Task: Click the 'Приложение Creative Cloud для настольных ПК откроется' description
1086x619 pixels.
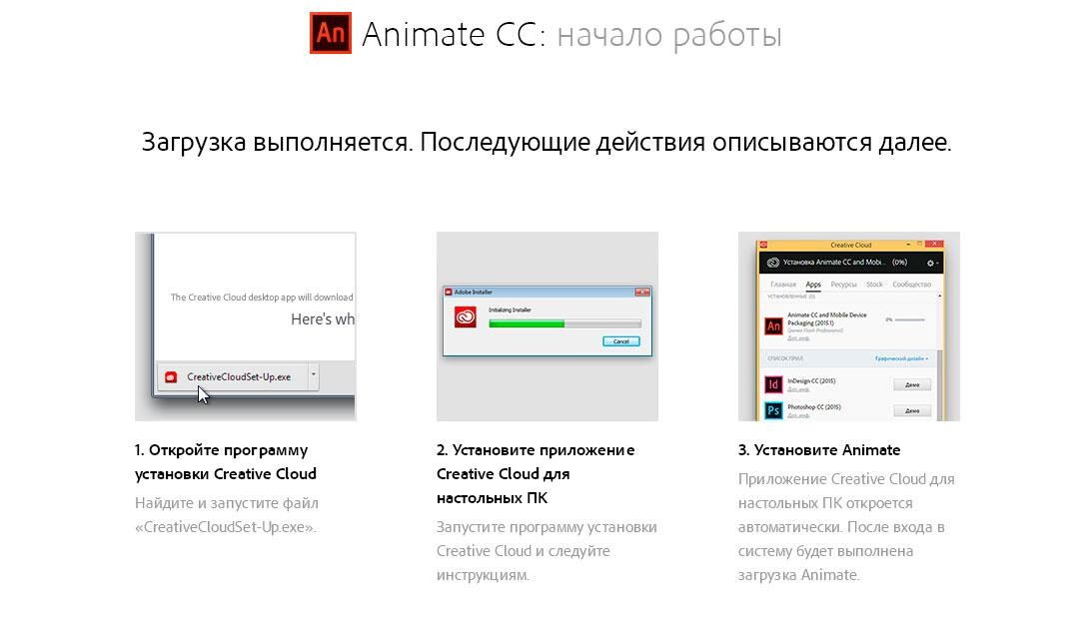Action: [846, 527]
